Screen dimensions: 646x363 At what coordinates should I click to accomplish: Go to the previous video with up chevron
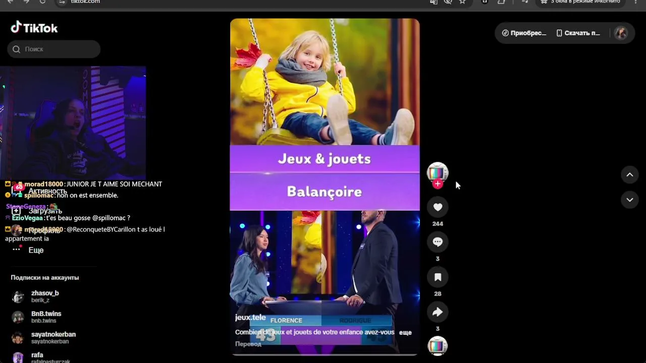(630, 174)
